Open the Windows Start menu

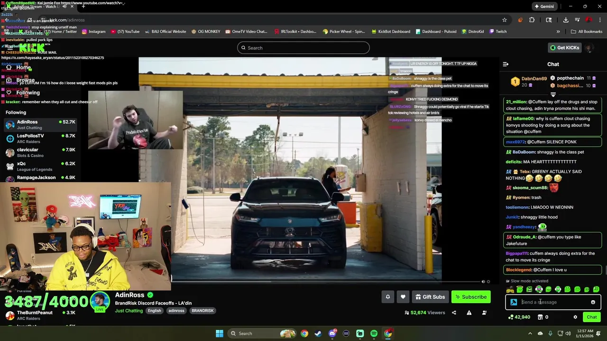click(220, 333)
